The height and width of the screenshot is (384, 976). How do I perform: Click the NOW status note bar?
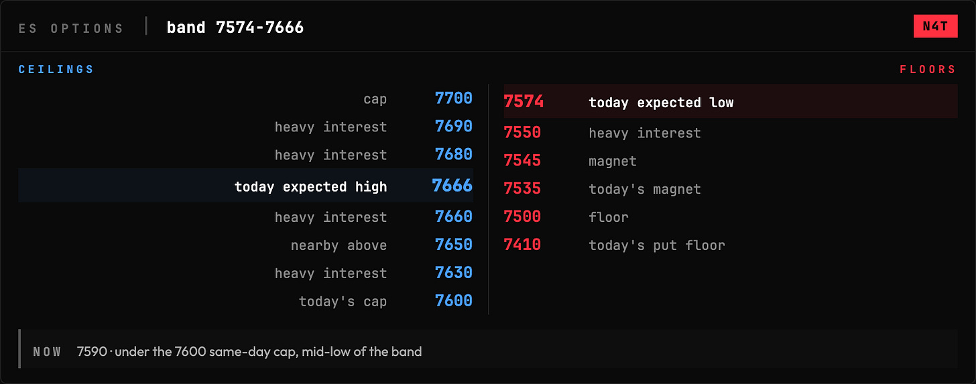488,348
